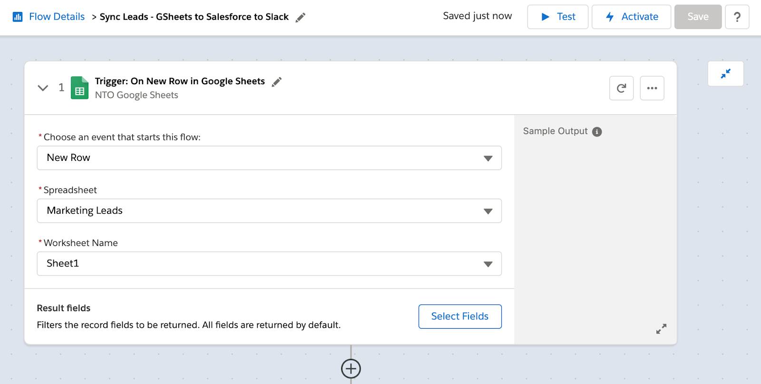
Task: Click the disabled Save button
Action: coord(698,17)
